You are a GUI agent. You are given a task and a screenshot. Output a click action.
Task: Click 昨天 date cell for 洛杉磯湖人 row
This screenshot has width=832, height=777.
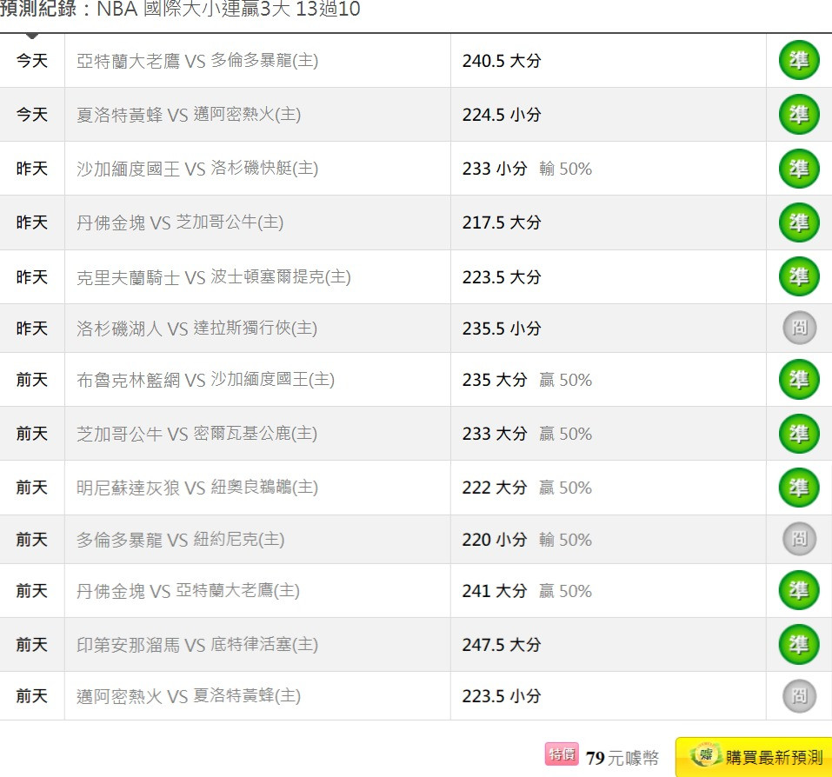pos(32,329)
